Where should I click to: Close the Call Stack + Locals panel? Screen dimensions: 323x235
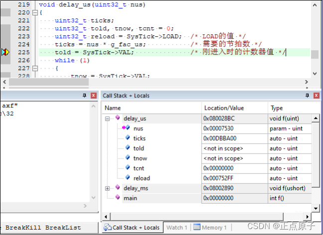coord(316,95)
